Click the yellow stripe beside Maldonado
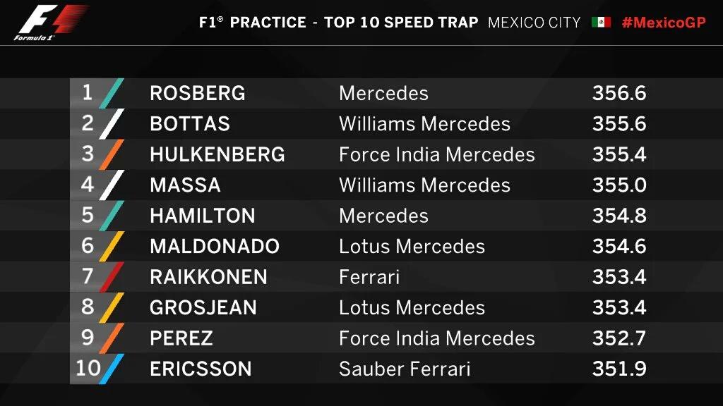 coord(112,246)
